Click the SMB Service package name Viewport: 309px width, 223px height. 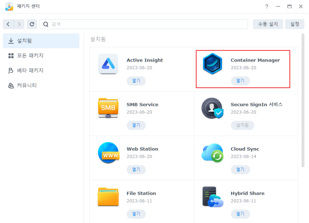[x=143, y=104]
